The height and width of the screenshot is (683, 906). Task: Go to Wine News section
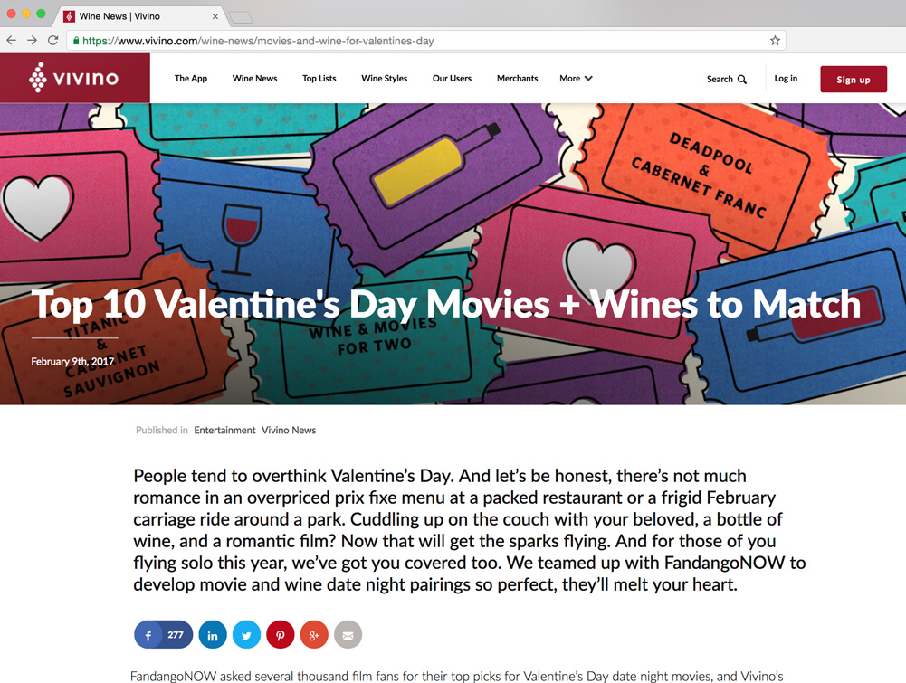(x=255, y=78)
